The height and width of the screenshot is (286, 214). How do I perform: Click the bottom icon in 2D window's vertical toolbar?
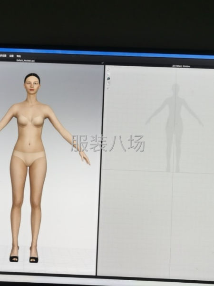pos(108,88)
